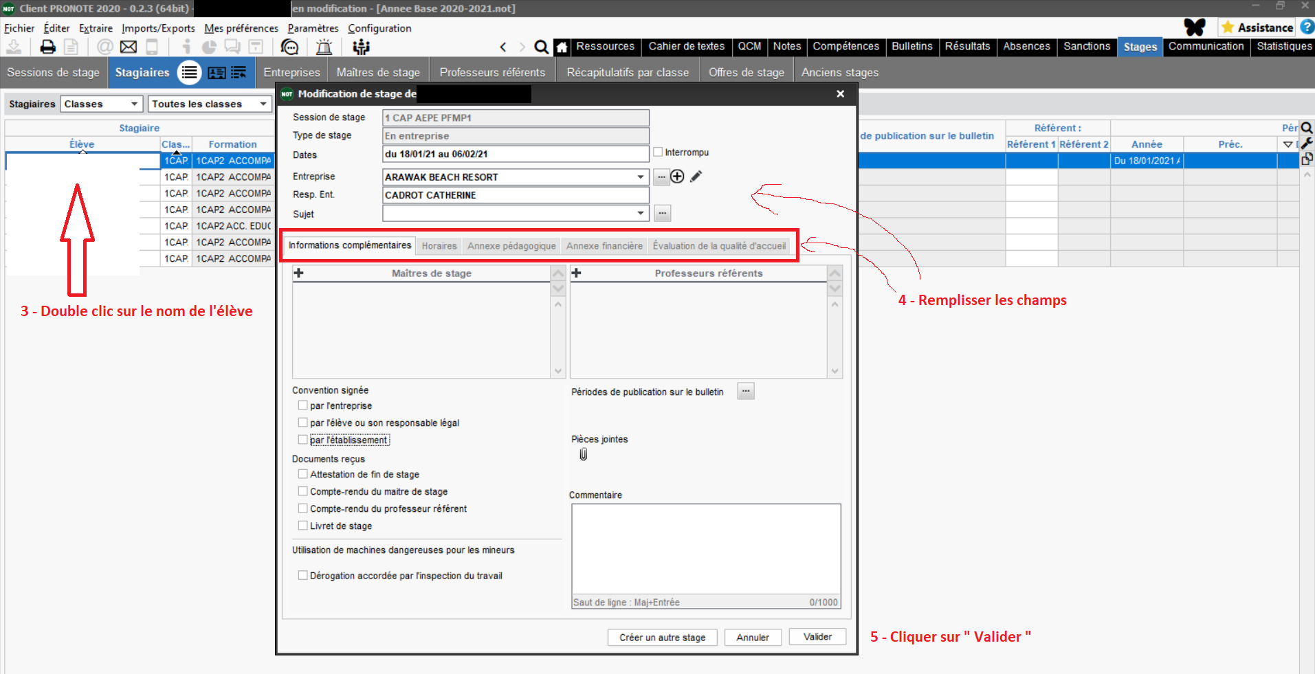Click the paperclip under Pièces jointes

584,454
